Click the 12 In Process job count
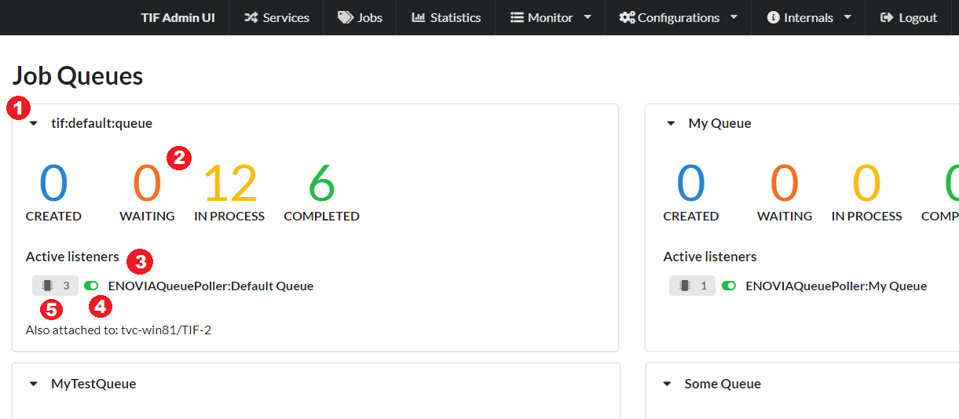The image size is (959, 419). coord(229,183)
